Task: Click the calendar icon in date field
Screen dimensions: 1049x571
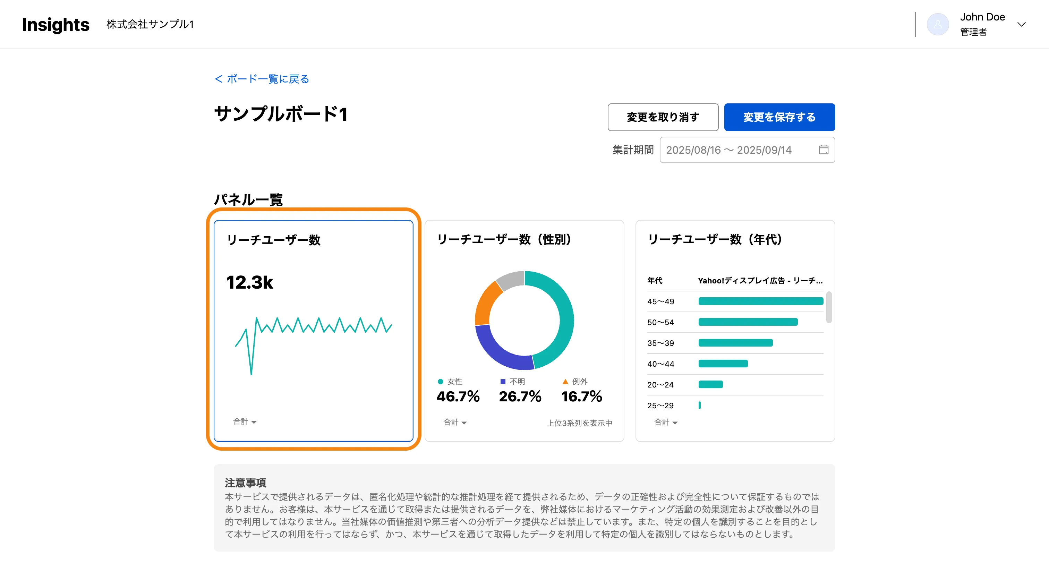Action: [824, 150]
